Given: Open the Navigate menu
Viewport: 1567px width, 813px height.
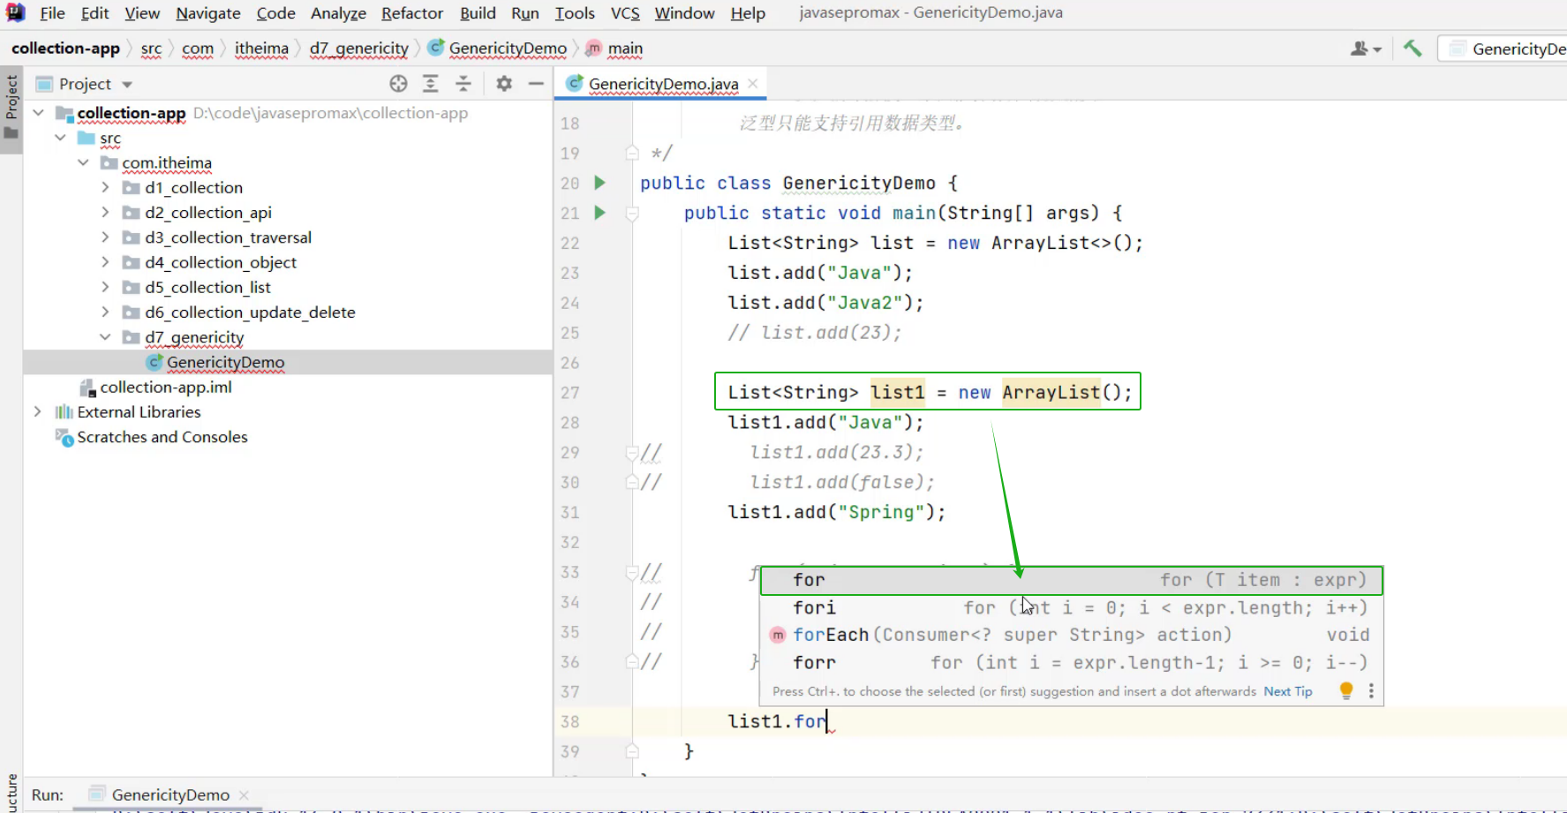Looking at the screenshot, I should [x=208, y=13].
